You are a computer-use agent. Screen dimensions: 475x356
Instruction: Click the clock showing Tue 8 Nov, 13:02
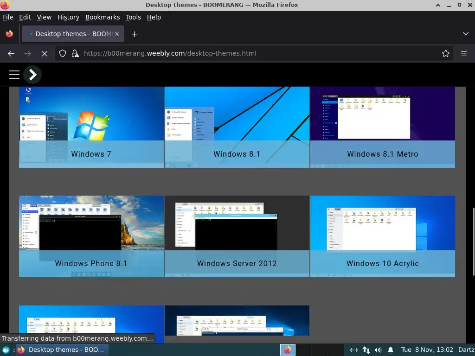click(427, 350)
